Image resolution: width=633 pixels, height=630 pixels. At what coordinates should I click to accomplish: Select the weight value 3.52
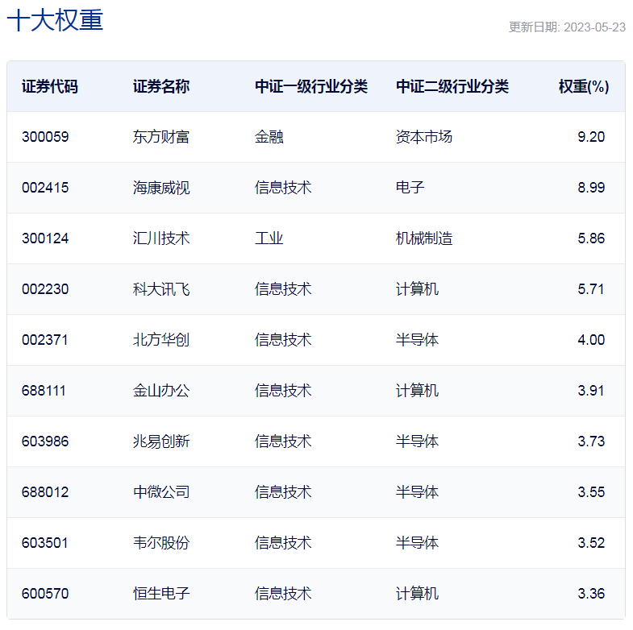click(x=591, y=543)
